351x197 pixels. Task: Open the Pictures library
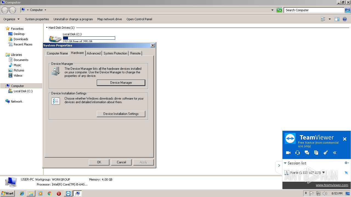pyautogui.click(x=19, y=70)
